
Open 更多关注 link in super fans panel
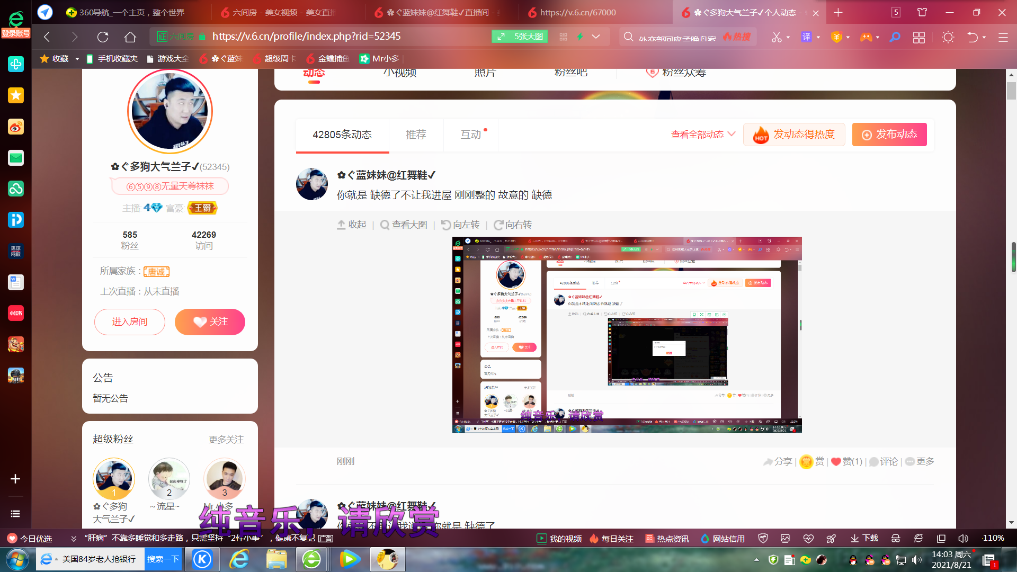coord(226,440)
